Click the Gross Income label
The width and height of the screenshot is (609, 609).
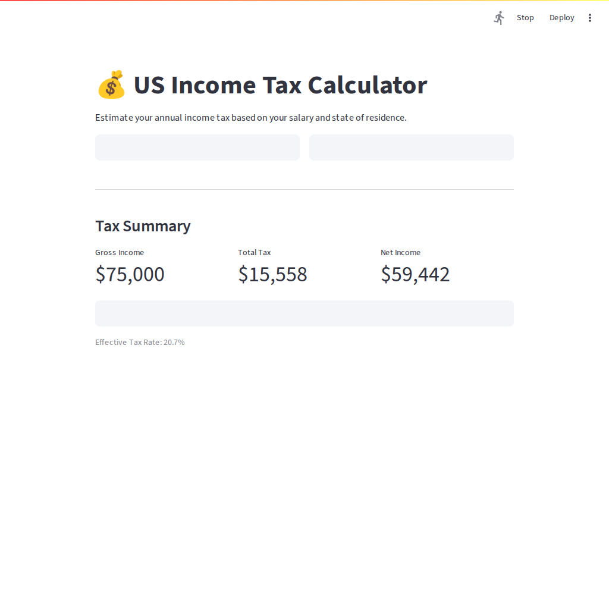pos(120,253)
